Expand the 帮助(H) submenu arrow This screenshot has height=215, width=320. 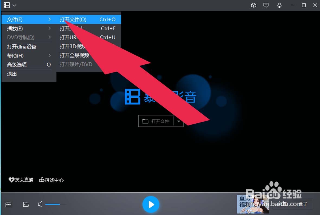tap(50, 55)
